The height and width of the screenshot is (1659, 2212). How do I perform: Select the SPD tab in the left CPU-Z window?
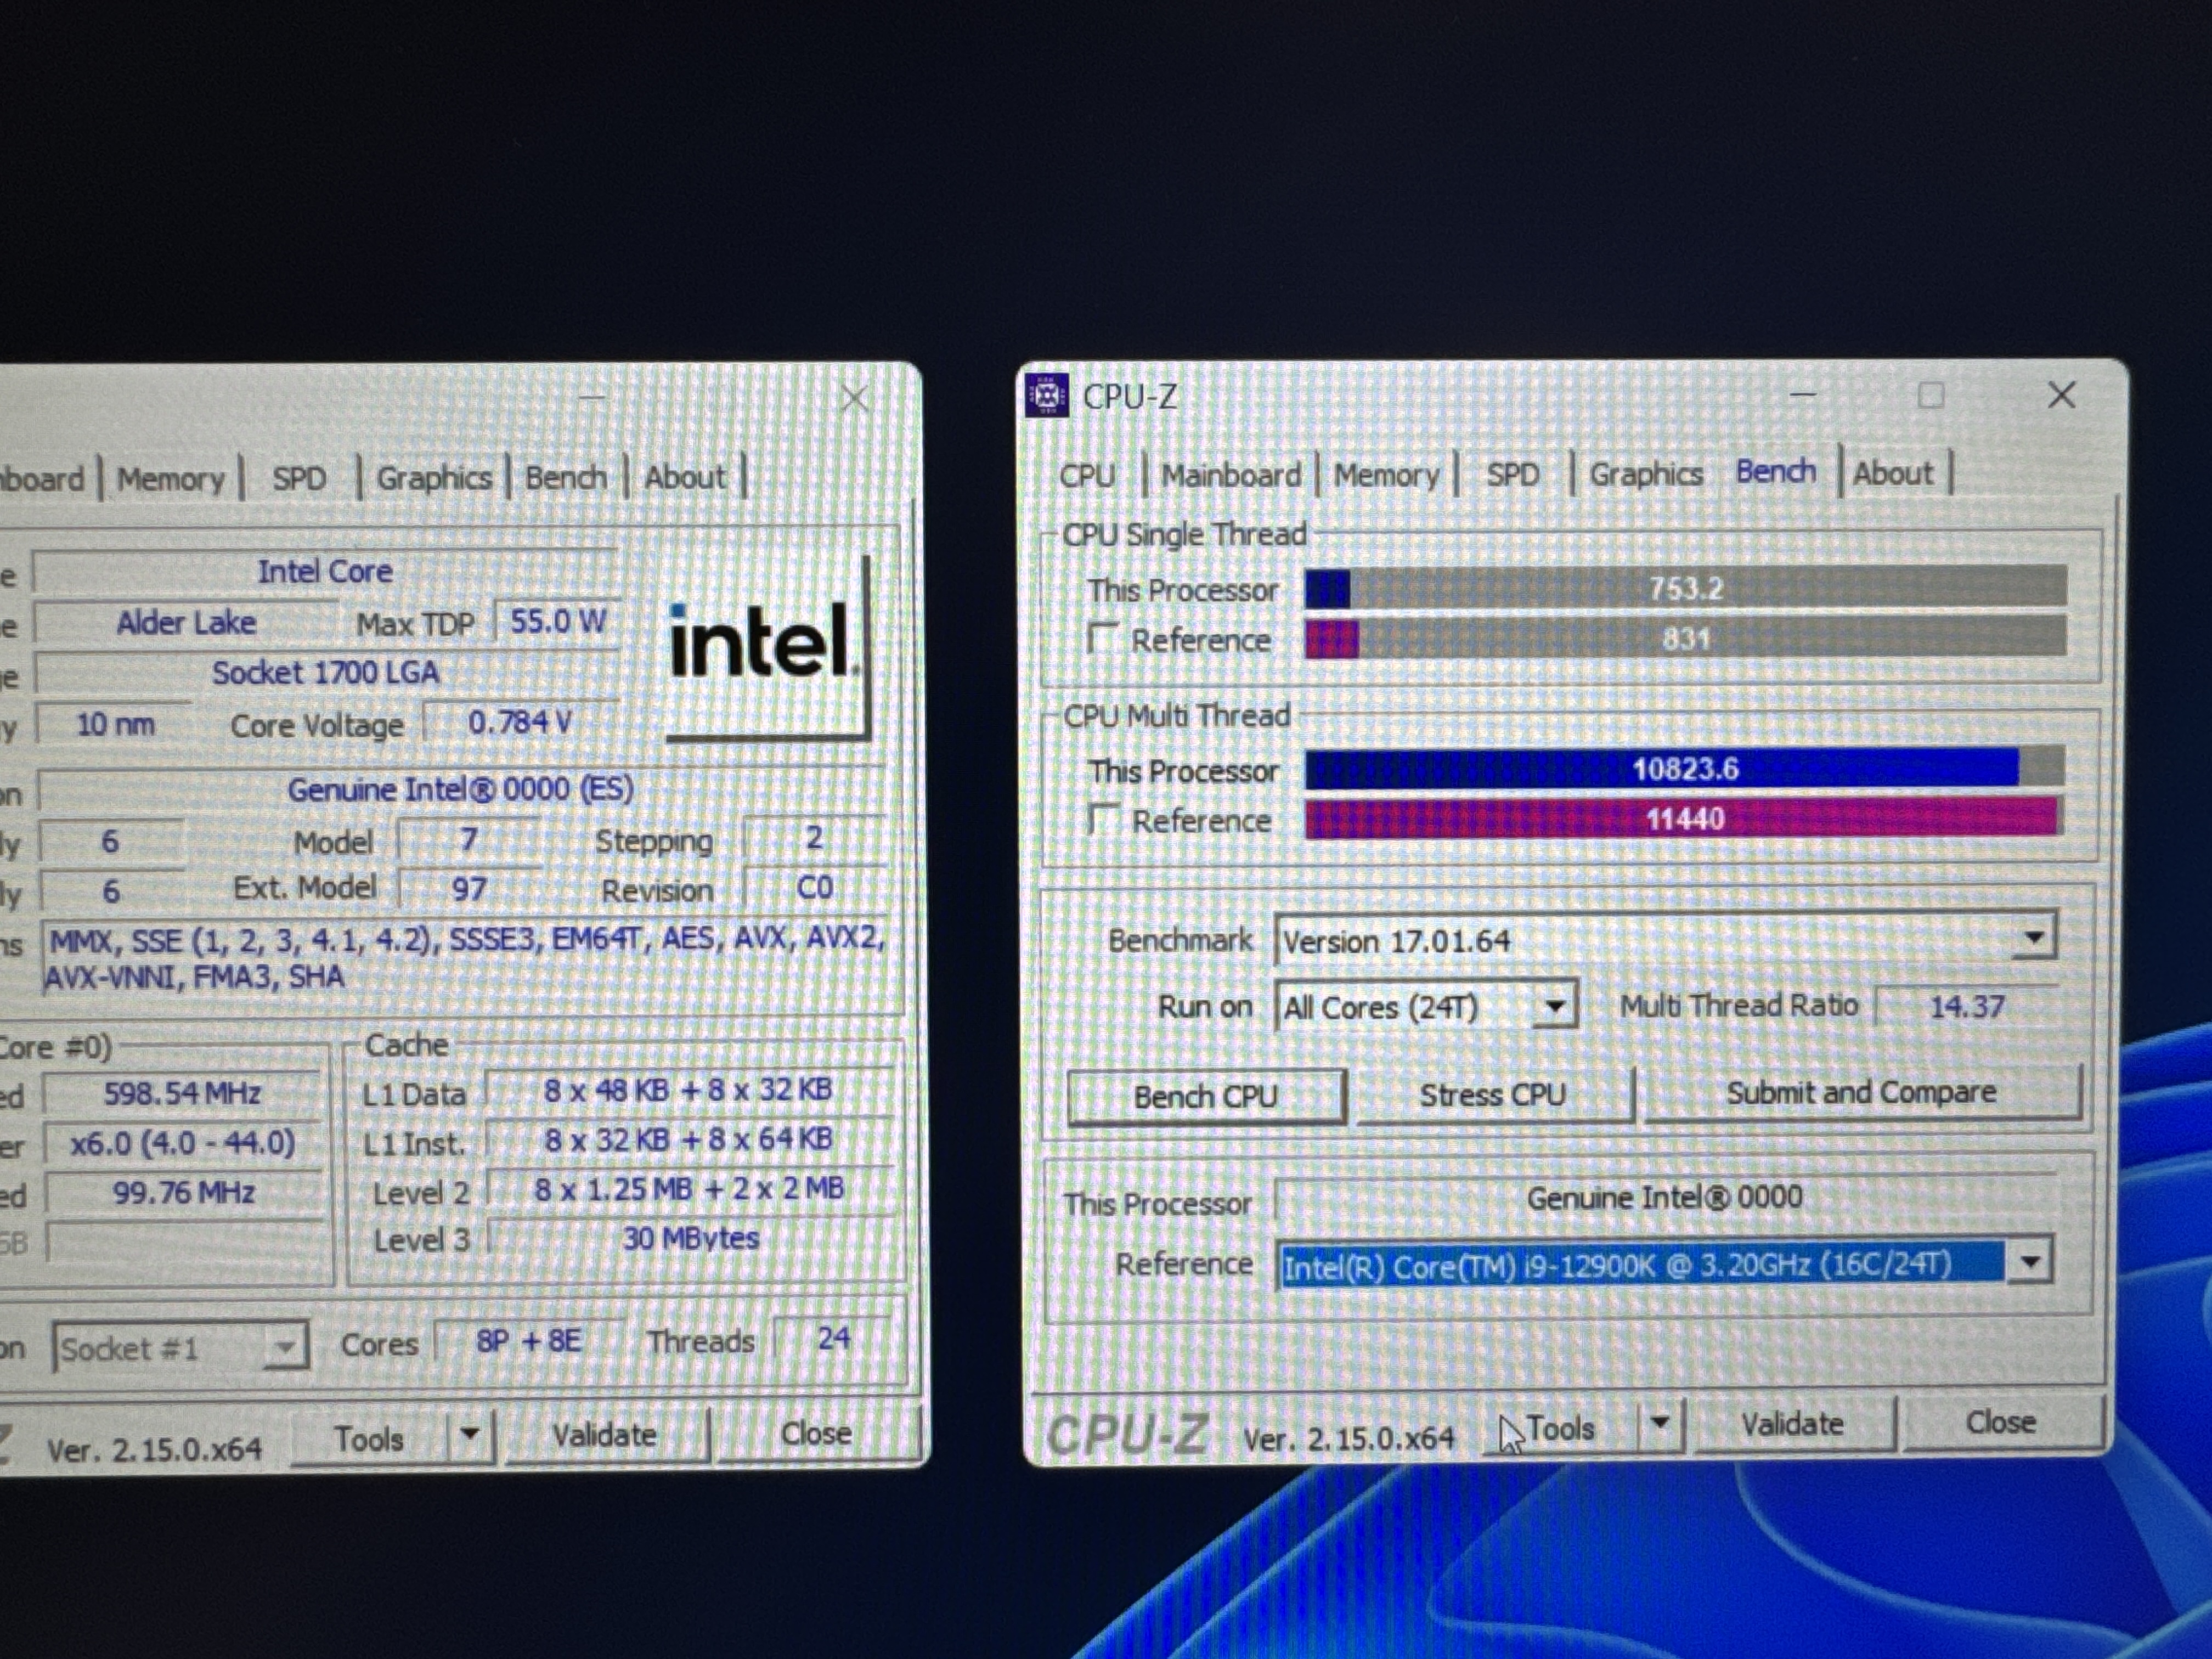click(300, 478)
